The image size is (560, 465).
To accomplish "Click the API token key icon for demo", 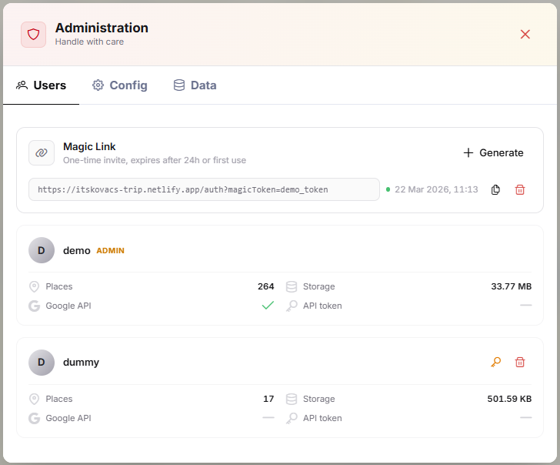I will [x=292, y=306].
